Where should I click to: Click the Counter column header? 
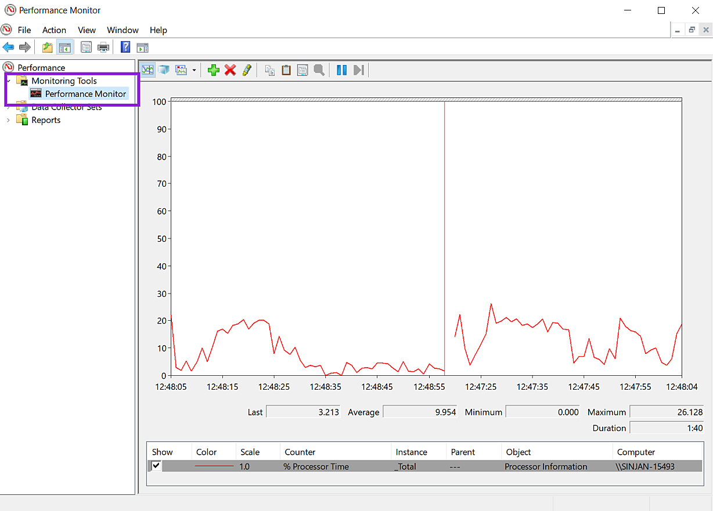[x=300, y=452]
